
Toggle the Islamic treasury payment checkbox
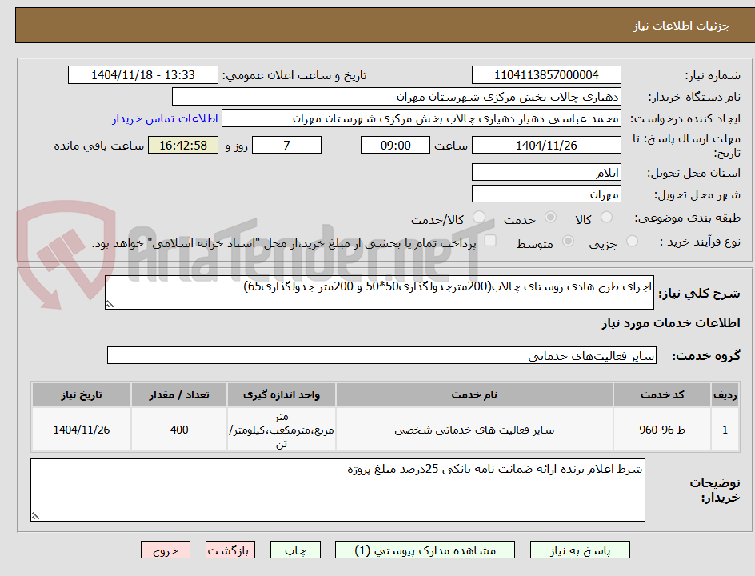coord(490,241)
